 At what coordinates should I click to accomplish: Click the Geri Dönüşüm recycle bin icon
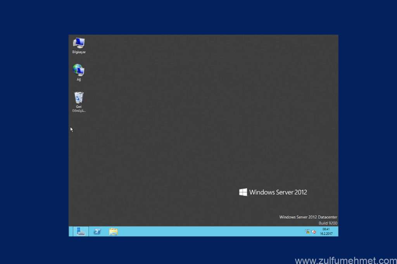tap(79, 98)
